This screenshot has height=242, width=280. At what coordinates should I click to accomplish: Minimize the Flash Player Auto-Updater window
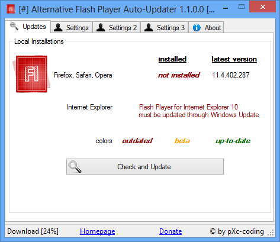226,8
